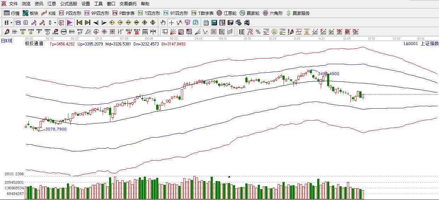Select the percent sign drawing tool

(258, 32)
